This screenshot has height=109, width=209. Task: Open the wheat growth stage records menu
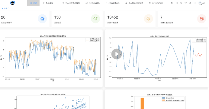click(x=134, y=3)
